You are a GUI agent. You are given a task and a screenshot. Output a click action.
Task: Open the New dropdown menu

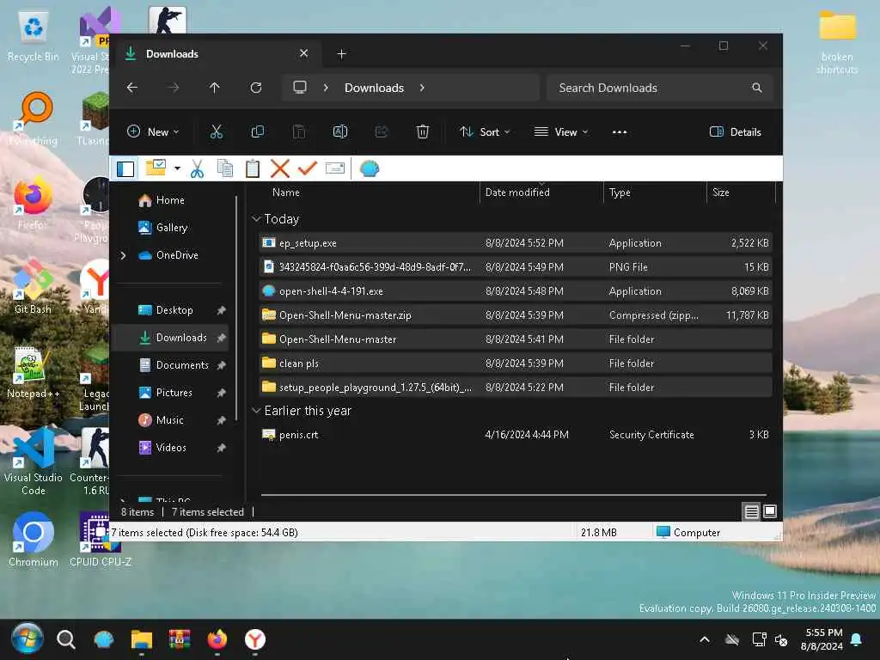tap(153, 131)
